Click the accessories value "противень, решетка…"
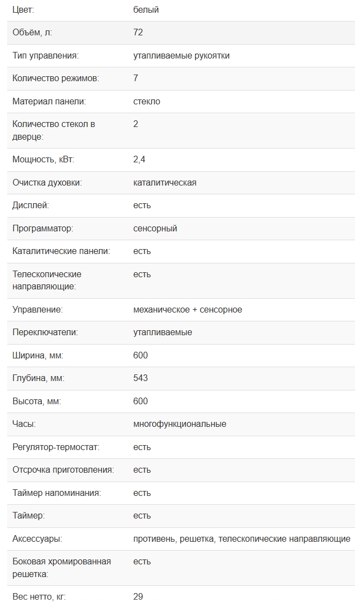Viewport: 355px width, 608px height. click(241, 538)
